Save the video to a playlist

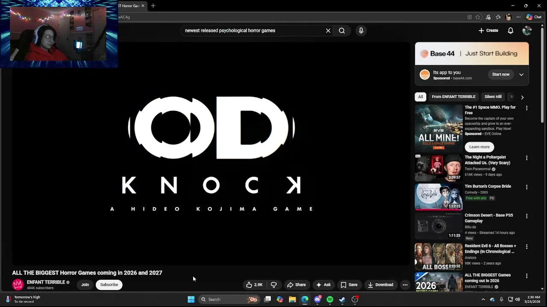coord(349,285)
